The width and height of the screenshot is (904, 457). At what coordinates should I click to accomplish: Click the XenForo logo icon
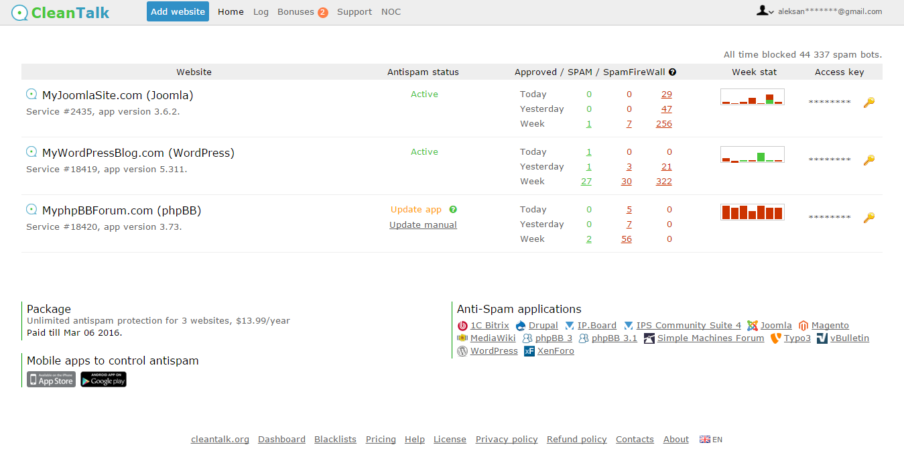click(x=529, y=351)
